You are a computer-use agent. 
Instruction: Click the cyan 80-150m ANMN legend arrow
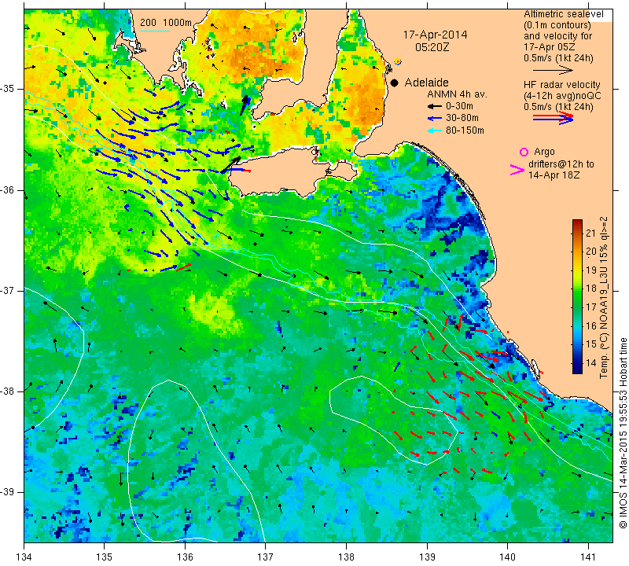tap(434, 130)
